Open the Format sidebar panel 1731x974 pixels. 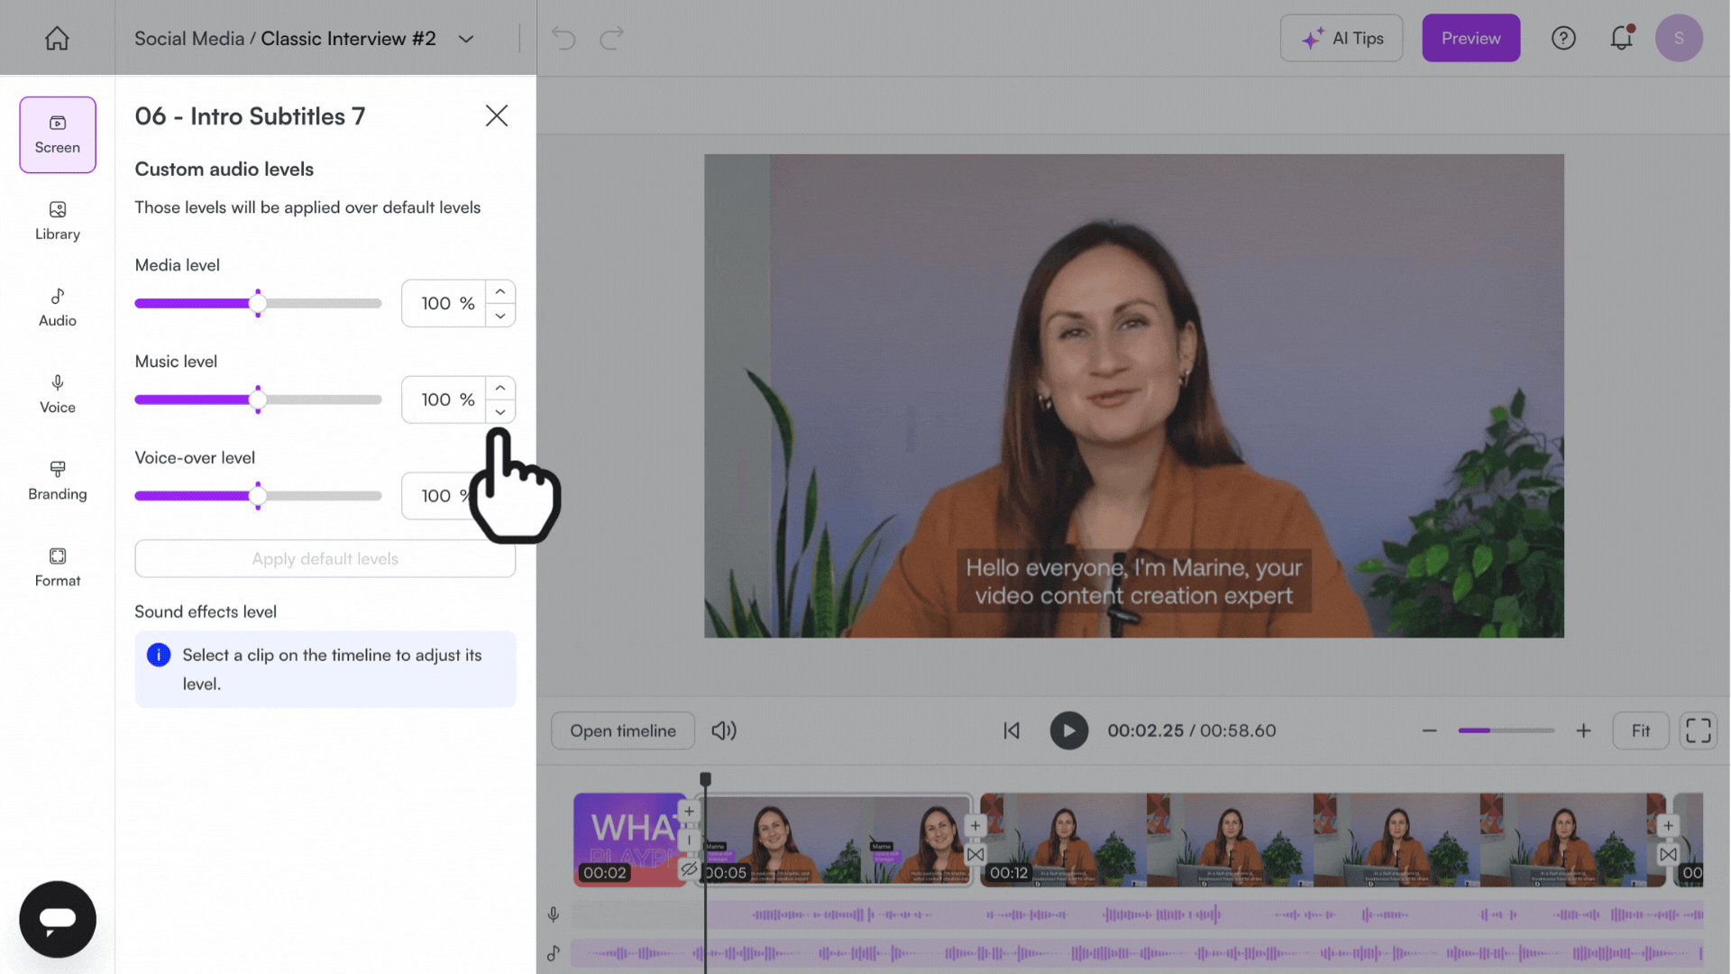pos(58,567)
